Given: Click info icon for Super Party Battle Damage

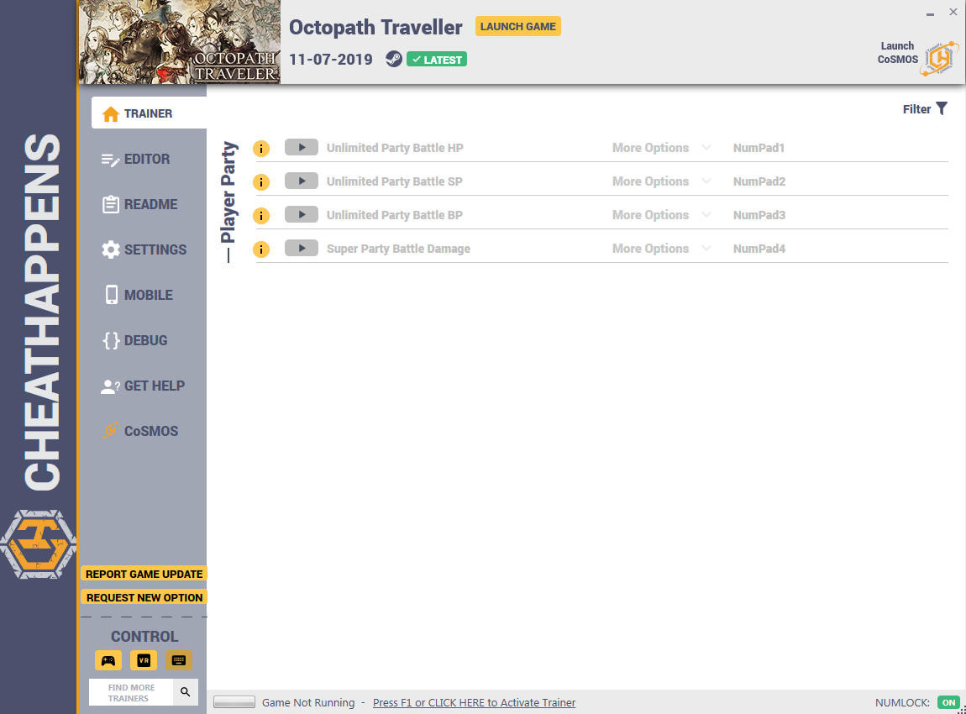Looking at the screenshot, I should tap(261, 249).
